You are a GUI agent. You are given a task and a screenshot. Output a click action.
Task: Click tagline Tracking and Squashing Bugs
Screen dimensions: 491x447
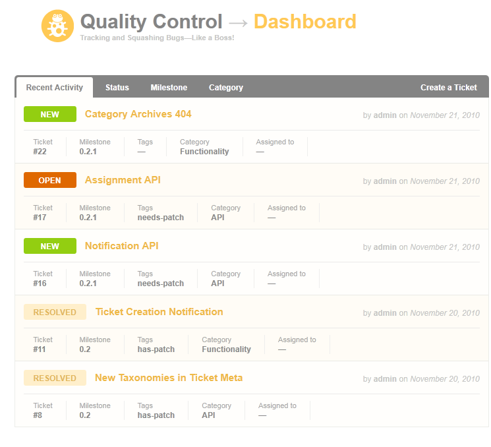coord(157,38)
